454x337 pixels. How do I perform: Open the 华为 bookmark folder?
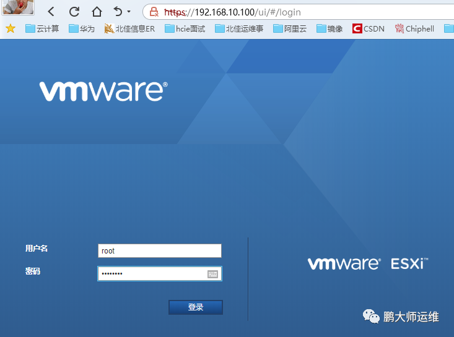[82, 28]
